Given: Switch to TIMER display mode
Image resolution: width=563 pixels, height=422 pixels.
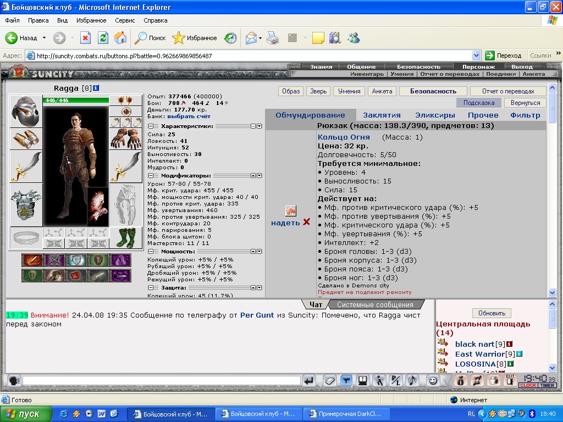Looking at the screenshot, I should (x=547, y=385).
